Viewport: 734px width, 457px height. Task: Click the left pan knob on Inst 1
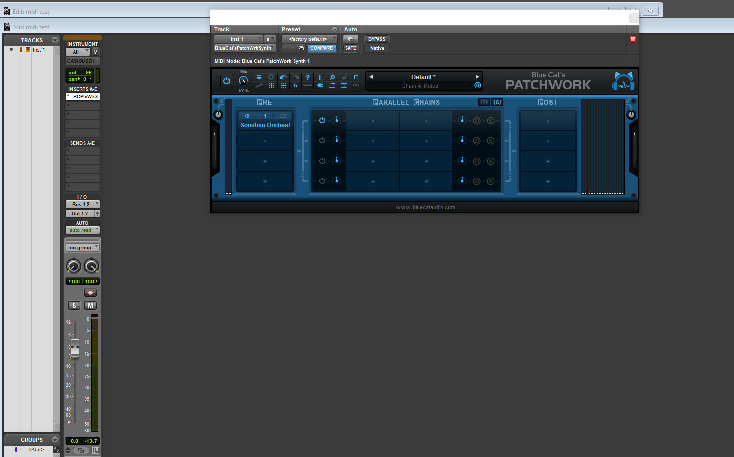(74, 266)
